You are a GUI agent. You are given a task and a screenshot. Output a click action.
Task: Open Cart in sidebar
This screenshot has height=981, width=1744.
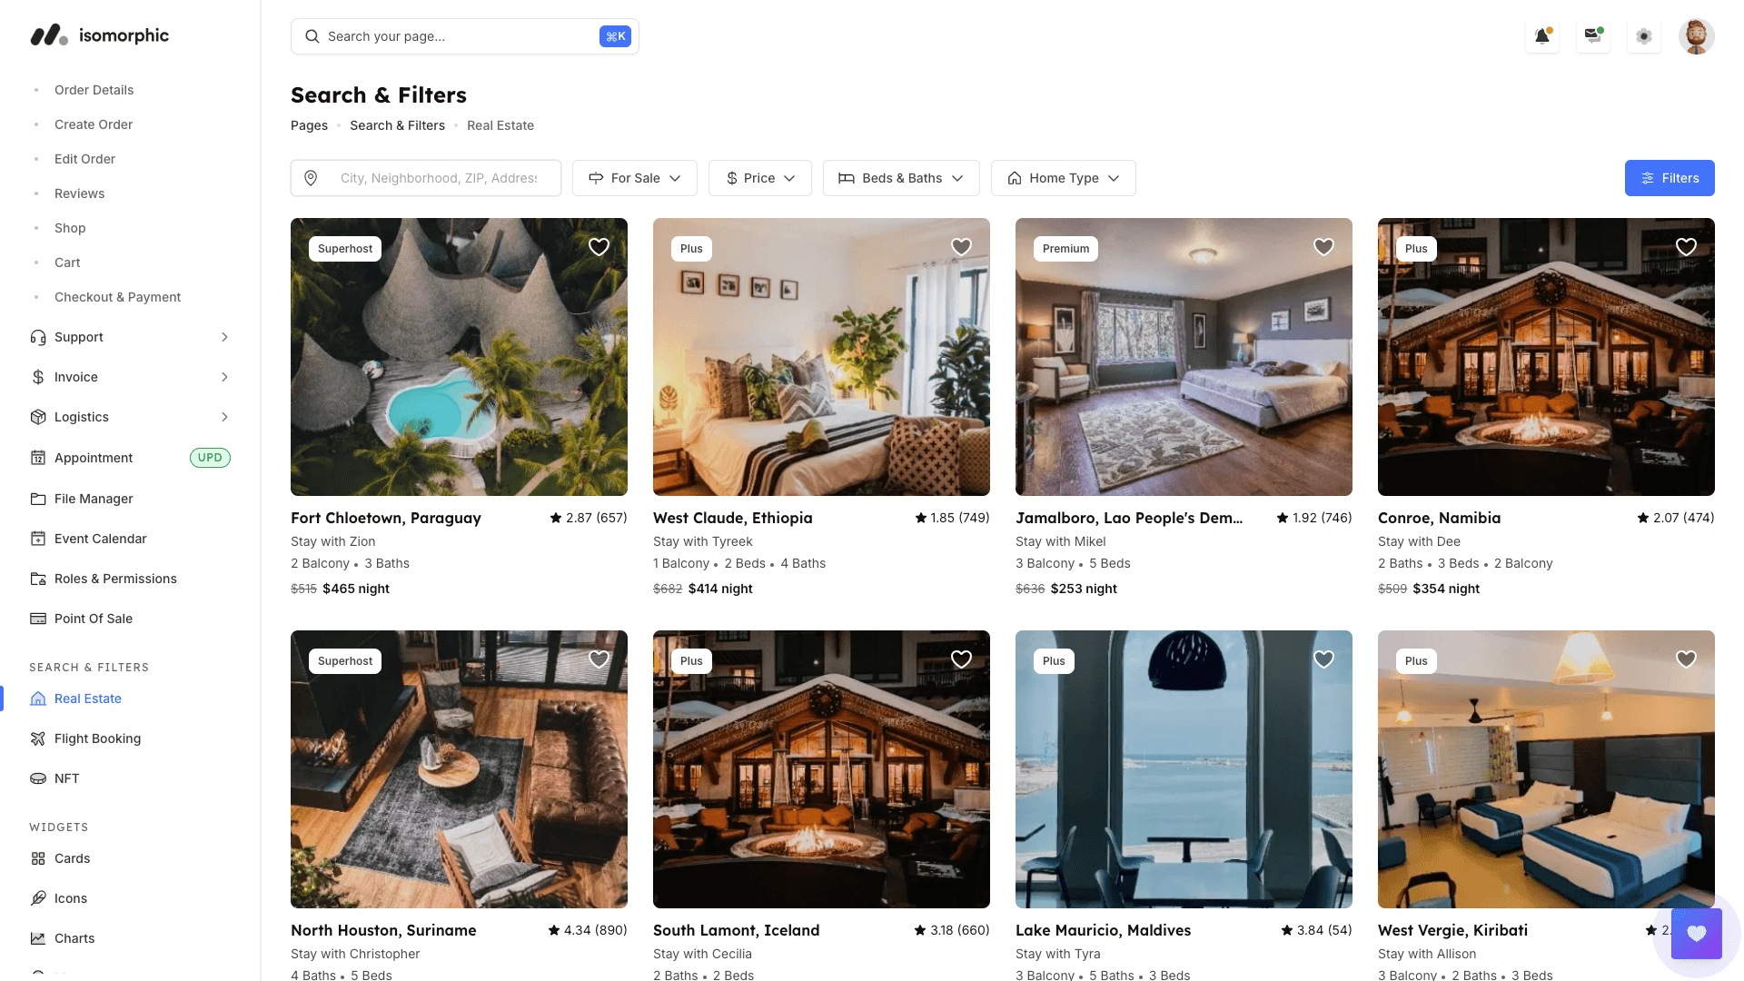(x=67, y=263)
